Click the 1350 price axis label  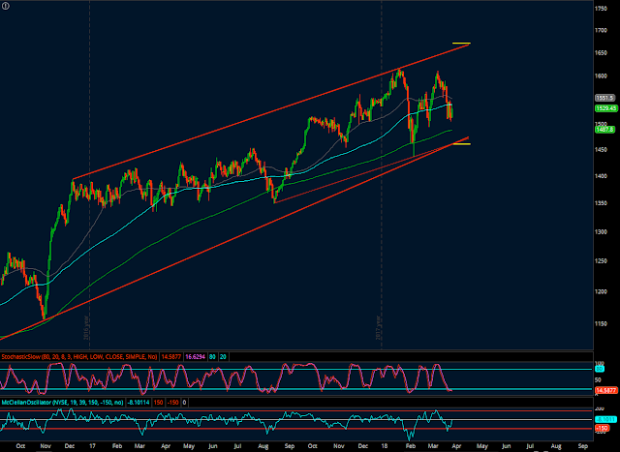coord(601,203)
